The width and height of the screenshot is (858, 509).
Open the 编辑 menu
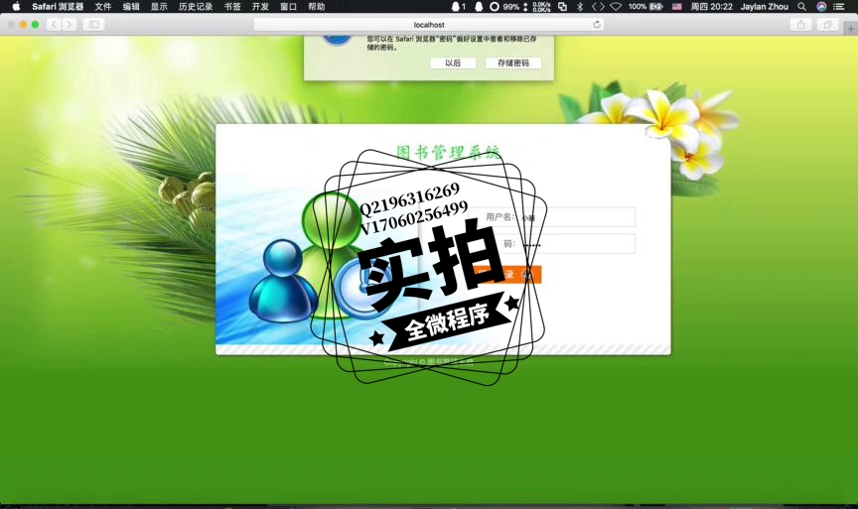pyautogui.click(x=131, y=7)
